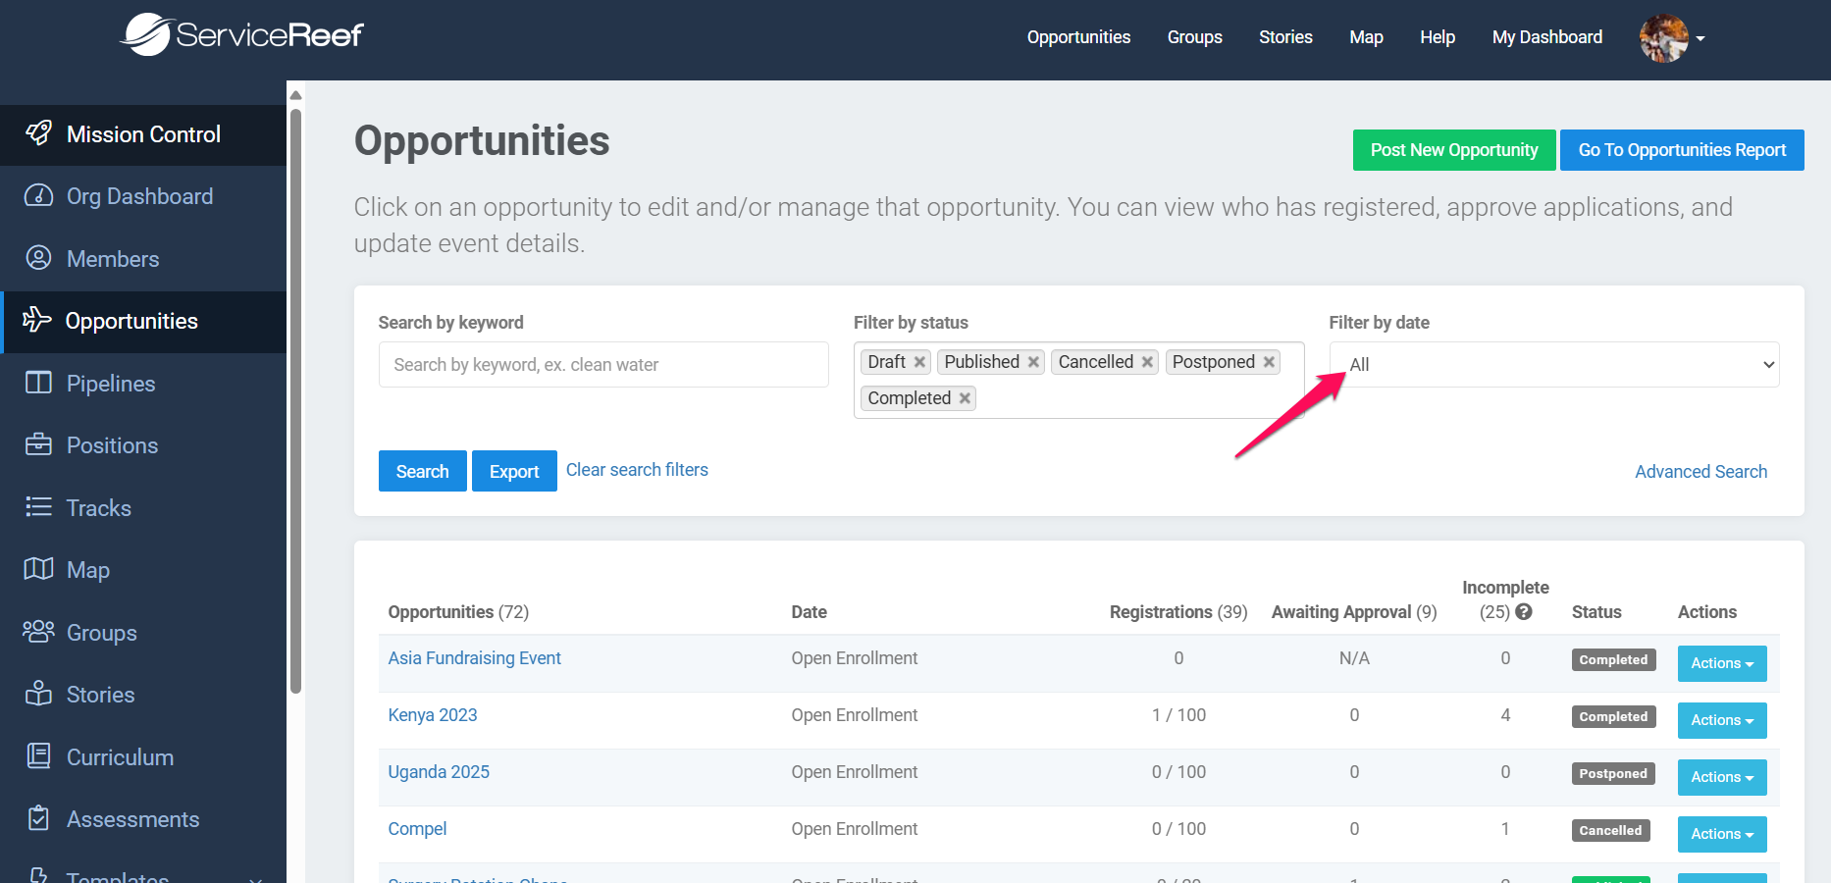The height and width of the screenshot is (883, 1831).
Task: Click Post New Opportunity button
Action: (1454, 150)
